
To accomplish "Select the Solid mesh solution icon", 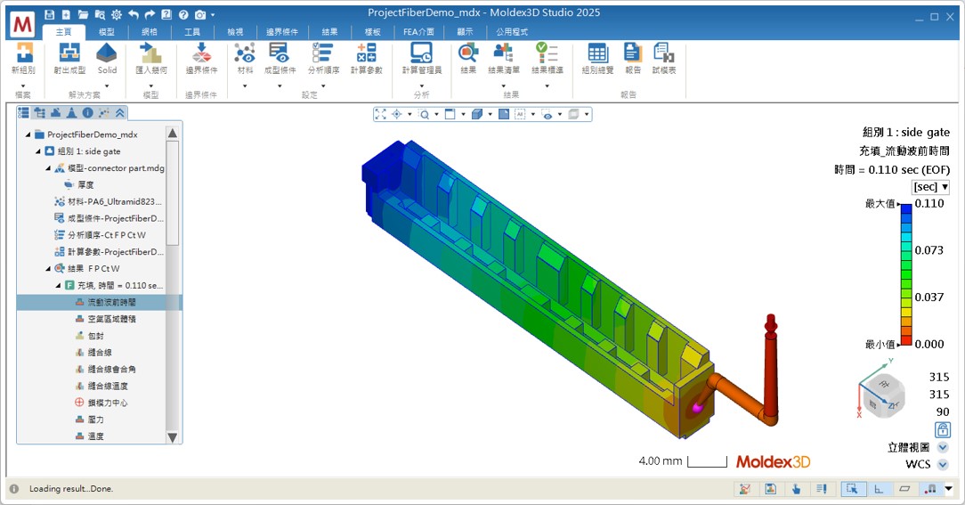I will click(107, 59).
